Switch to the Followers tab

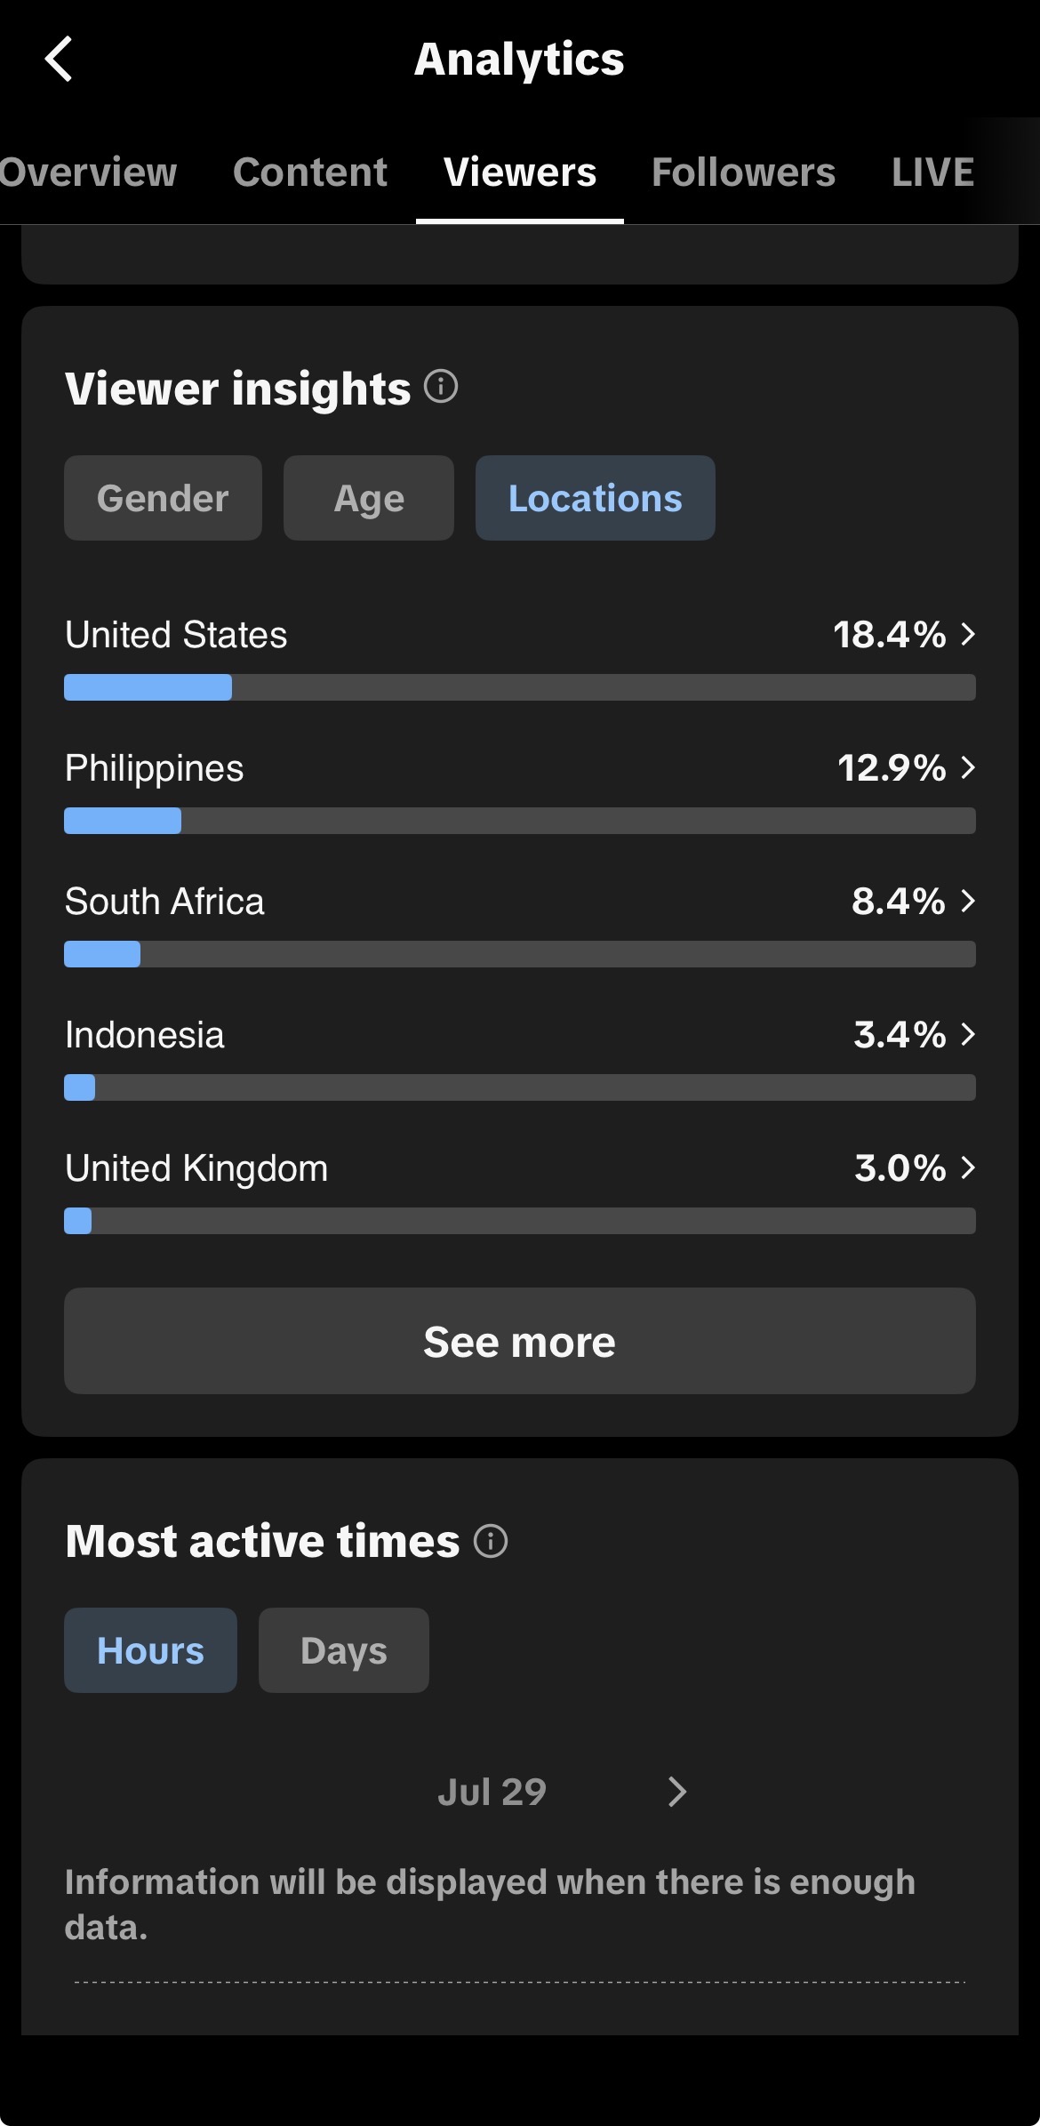click(x=743, y=172)
